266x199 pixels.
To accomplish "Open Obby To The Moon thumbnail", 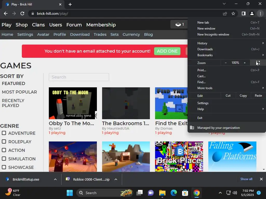I will [73, 103].
